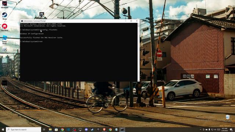Open the first Chrome icon beside Microsoft Store
This screenshot has width=235, height=132.
[62, 129]
